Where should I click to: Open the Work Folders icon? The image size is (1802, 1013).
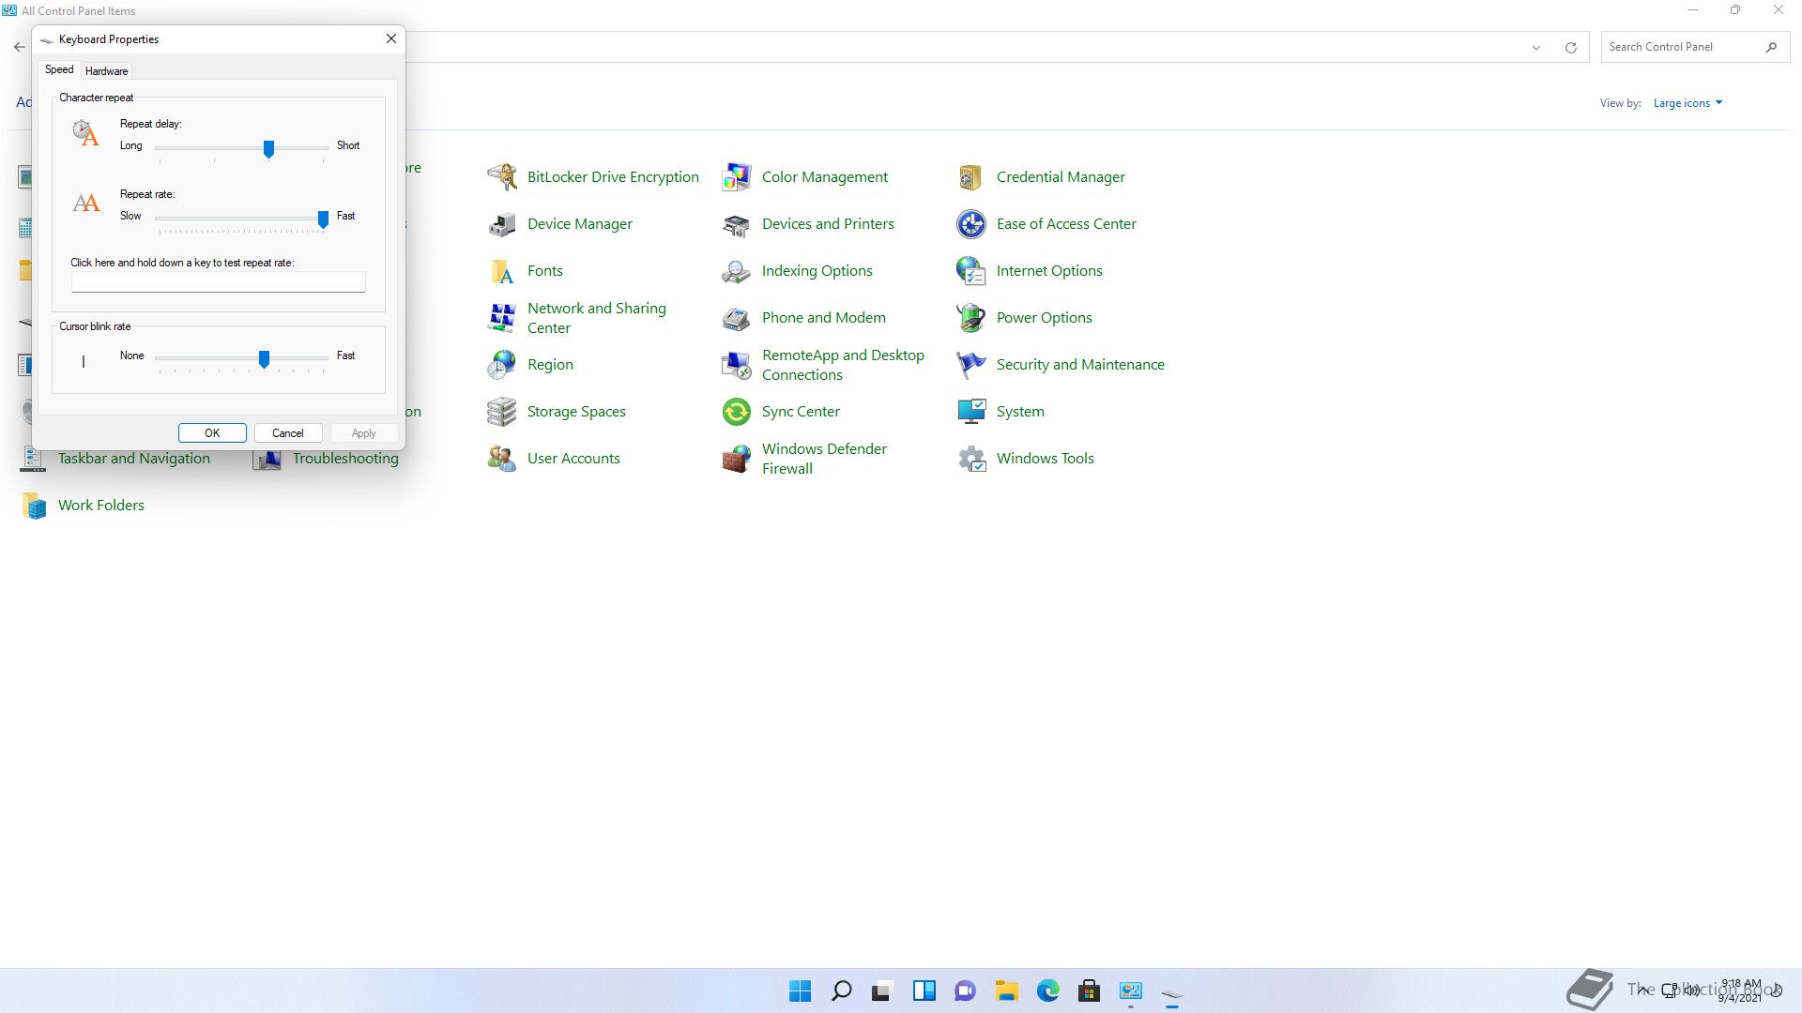tap(34, 505)
